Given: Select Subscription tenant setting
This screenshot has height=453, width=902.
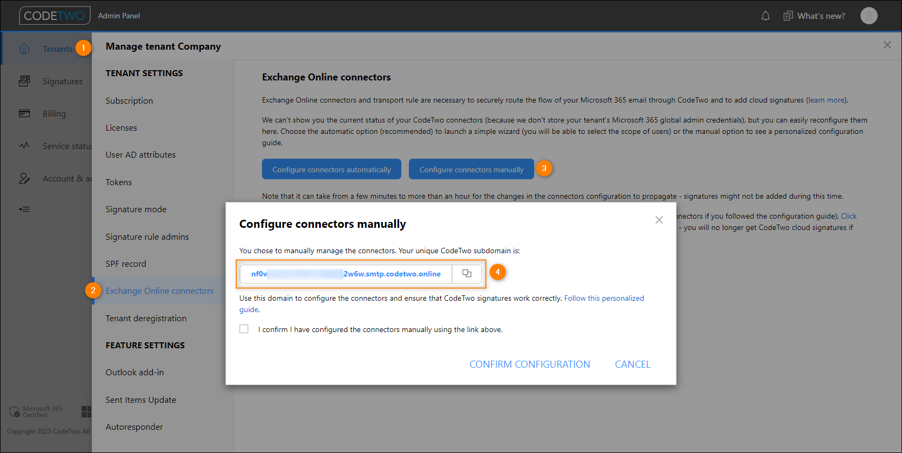Looking at the screenshot, I should (129, 100).
